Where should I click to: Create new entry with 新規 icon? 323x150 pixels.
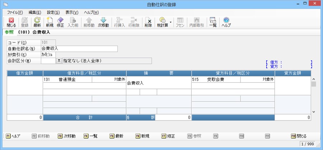(50, 22)
